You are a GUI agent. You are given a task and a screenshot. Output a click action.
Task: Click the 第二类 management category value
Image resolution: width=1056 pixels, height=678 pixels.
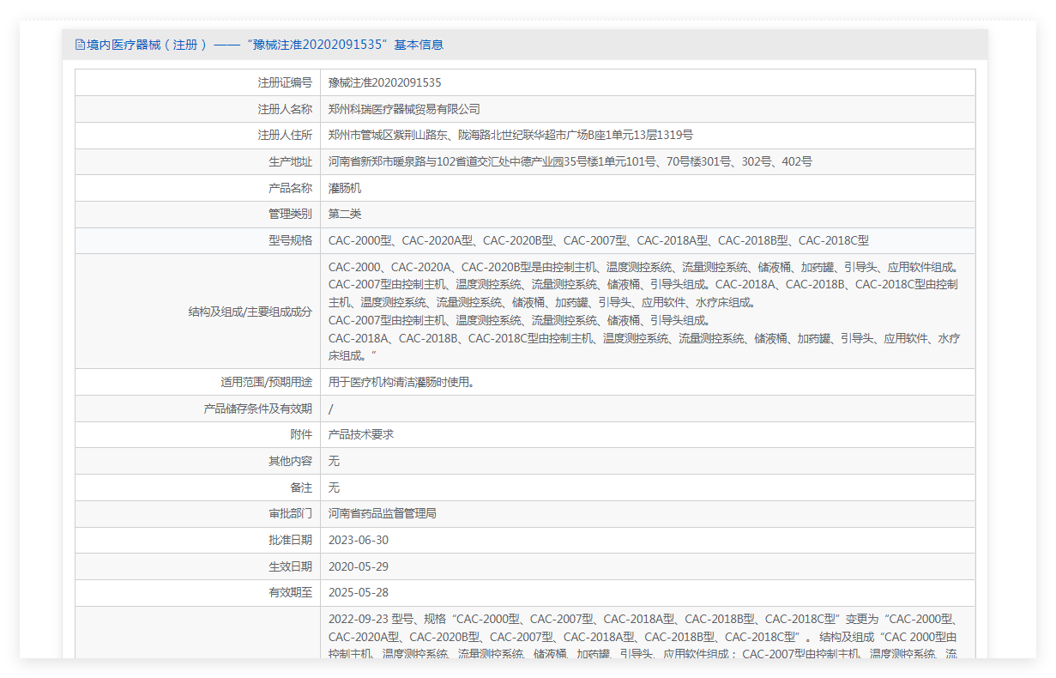[345, 214]
